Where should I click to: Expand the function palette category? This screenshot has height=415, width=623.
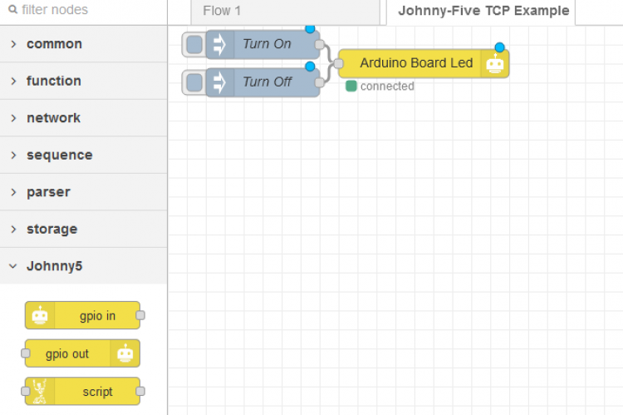83,81
